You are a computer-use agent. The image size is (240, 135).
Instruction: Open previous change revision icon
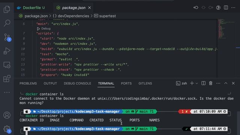point(196,7)
